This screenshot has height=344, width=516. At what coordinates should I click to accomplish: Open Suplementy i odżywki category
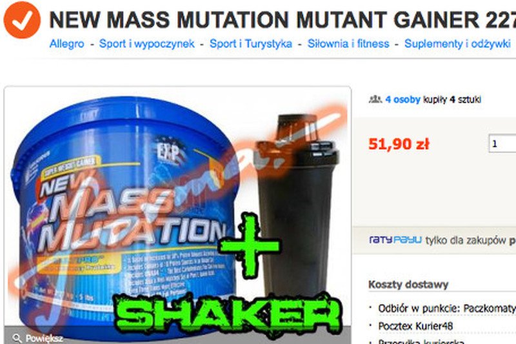pyautogui.click(x=457, y=44)
